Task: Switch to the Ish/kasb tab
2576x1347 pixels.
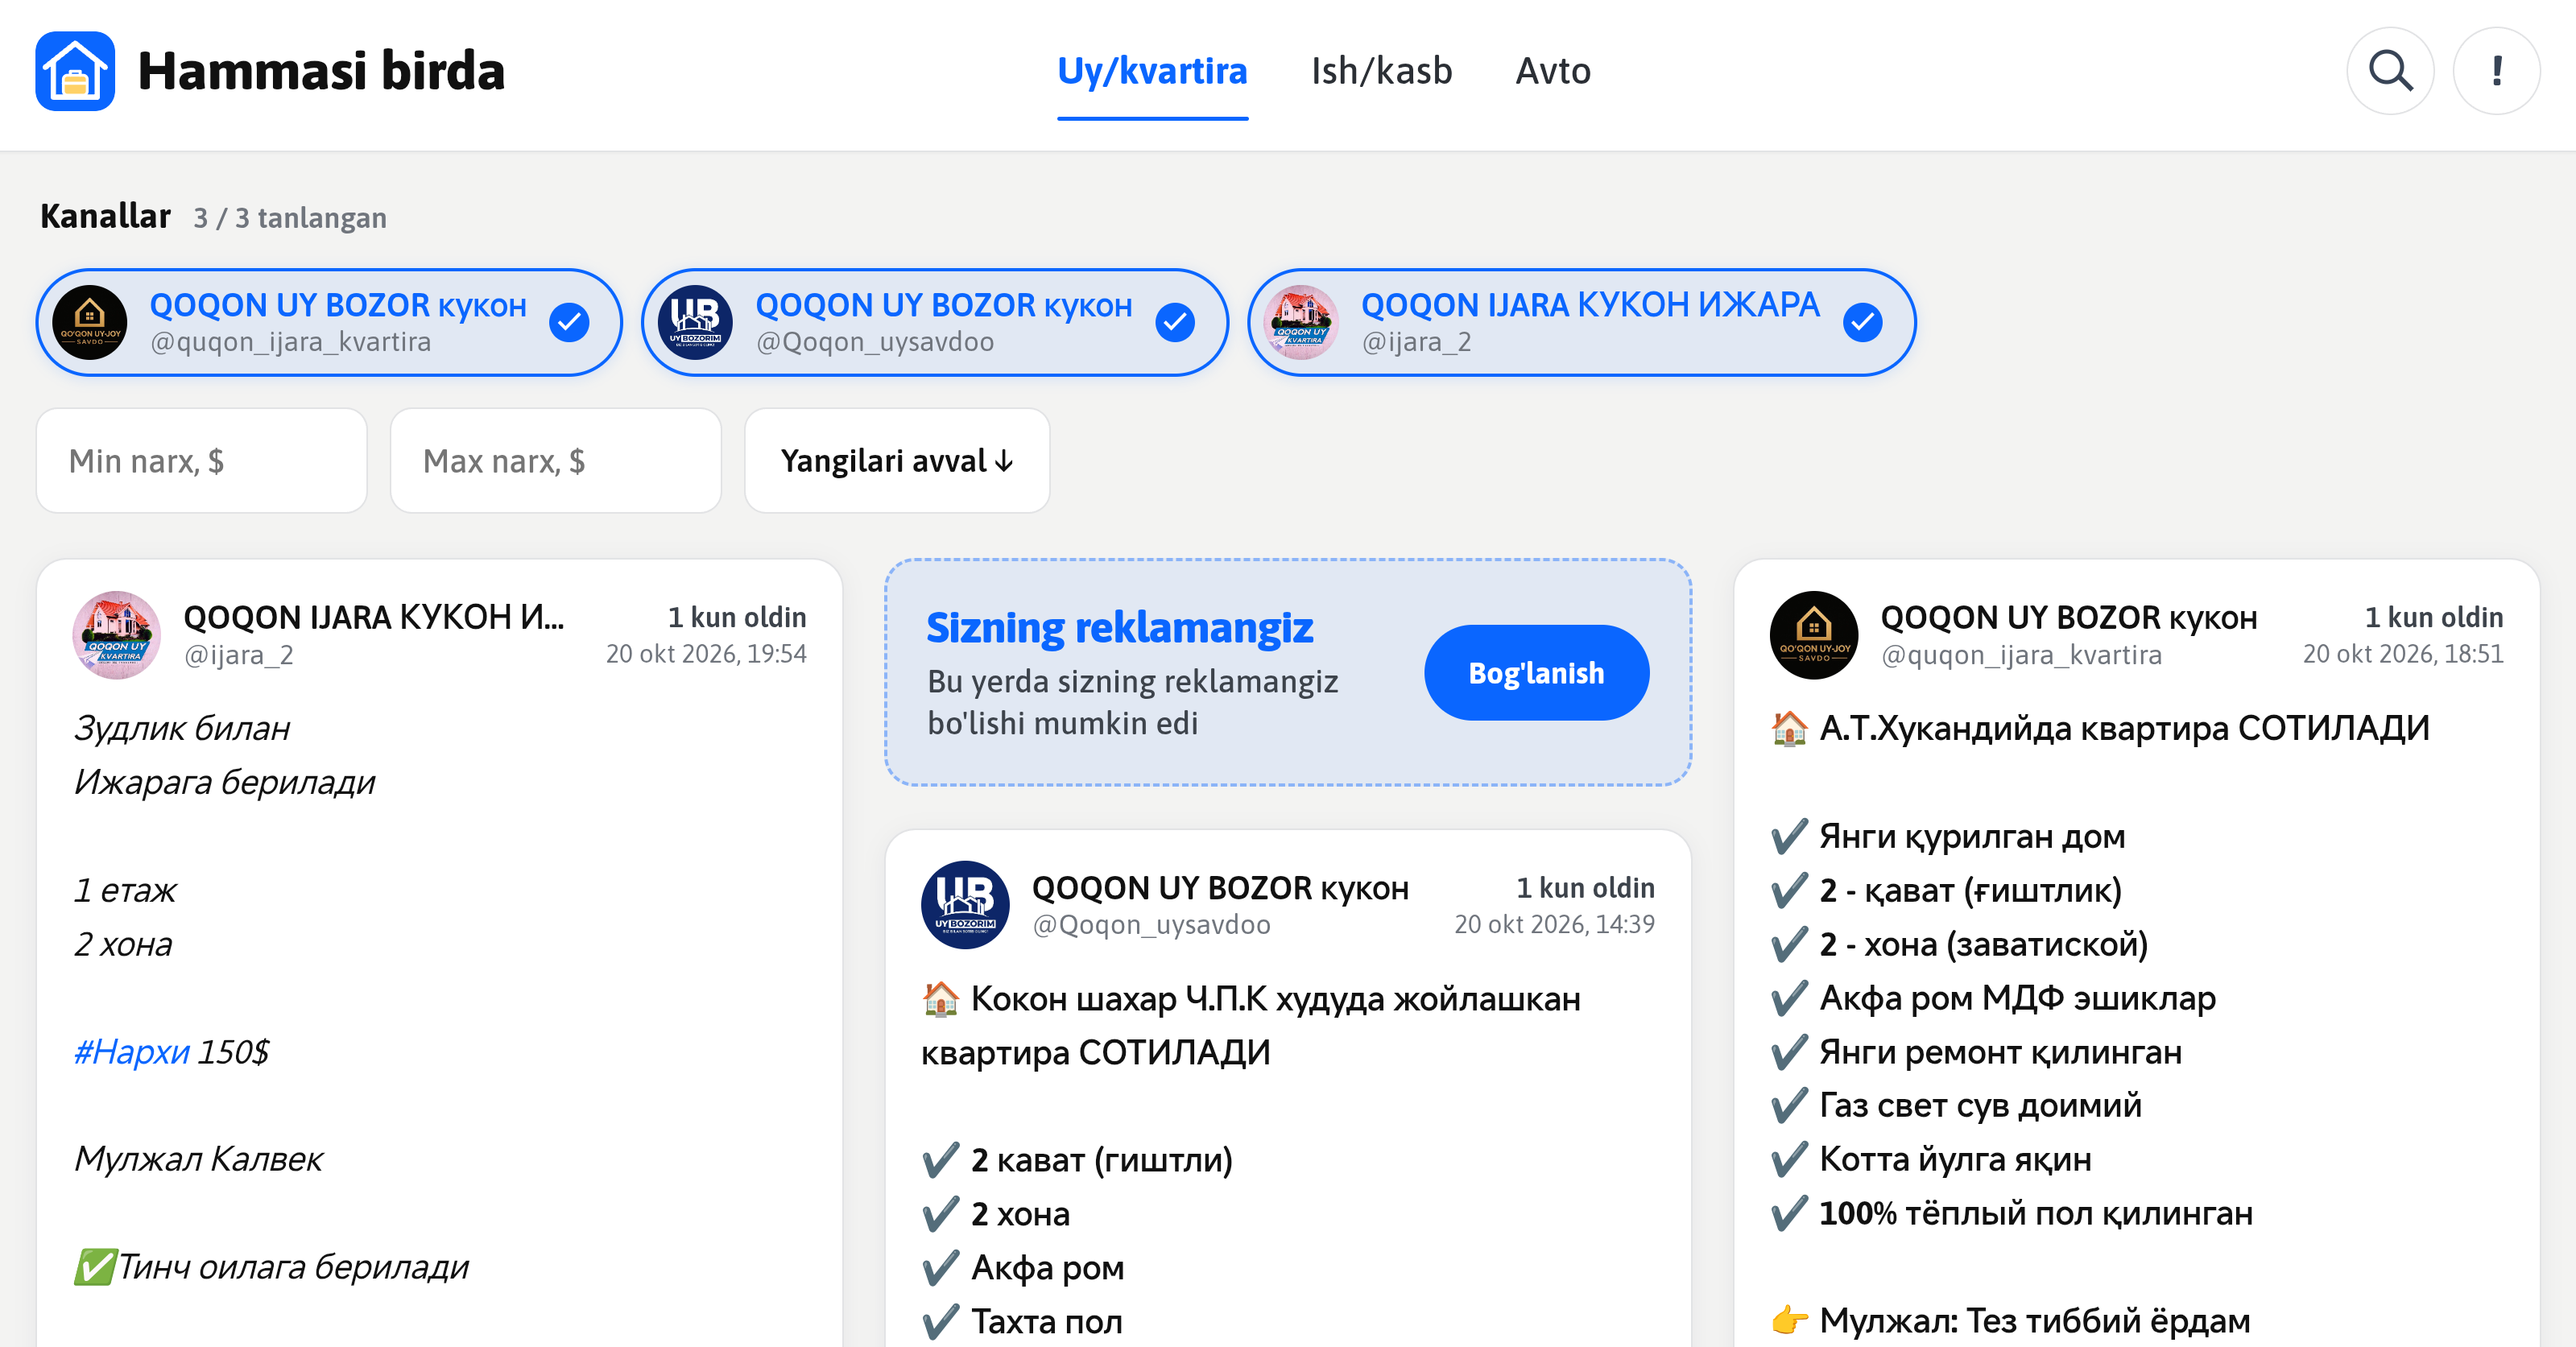Action: point(1381,71)
